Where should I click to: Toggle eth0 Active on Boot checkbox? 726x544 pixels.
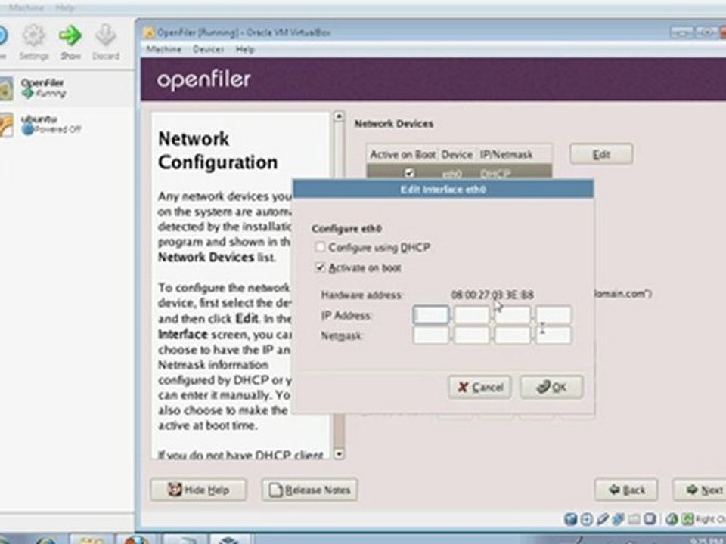(409, 173)
